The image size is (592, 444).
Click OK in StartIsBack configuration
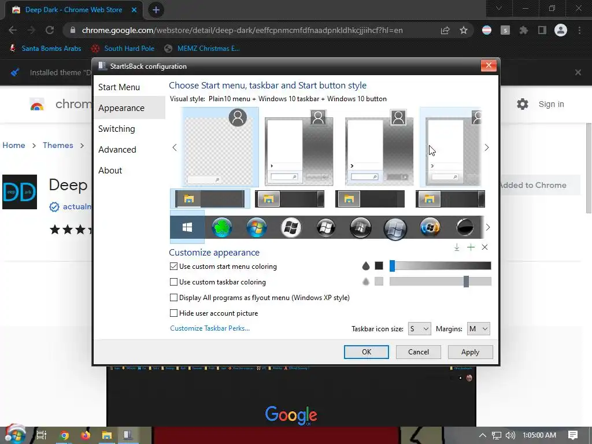pos(366,352)
